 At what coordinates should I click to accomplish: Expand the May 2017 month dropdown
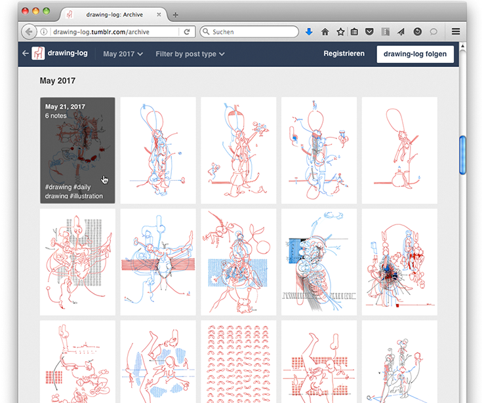(123, 54)
